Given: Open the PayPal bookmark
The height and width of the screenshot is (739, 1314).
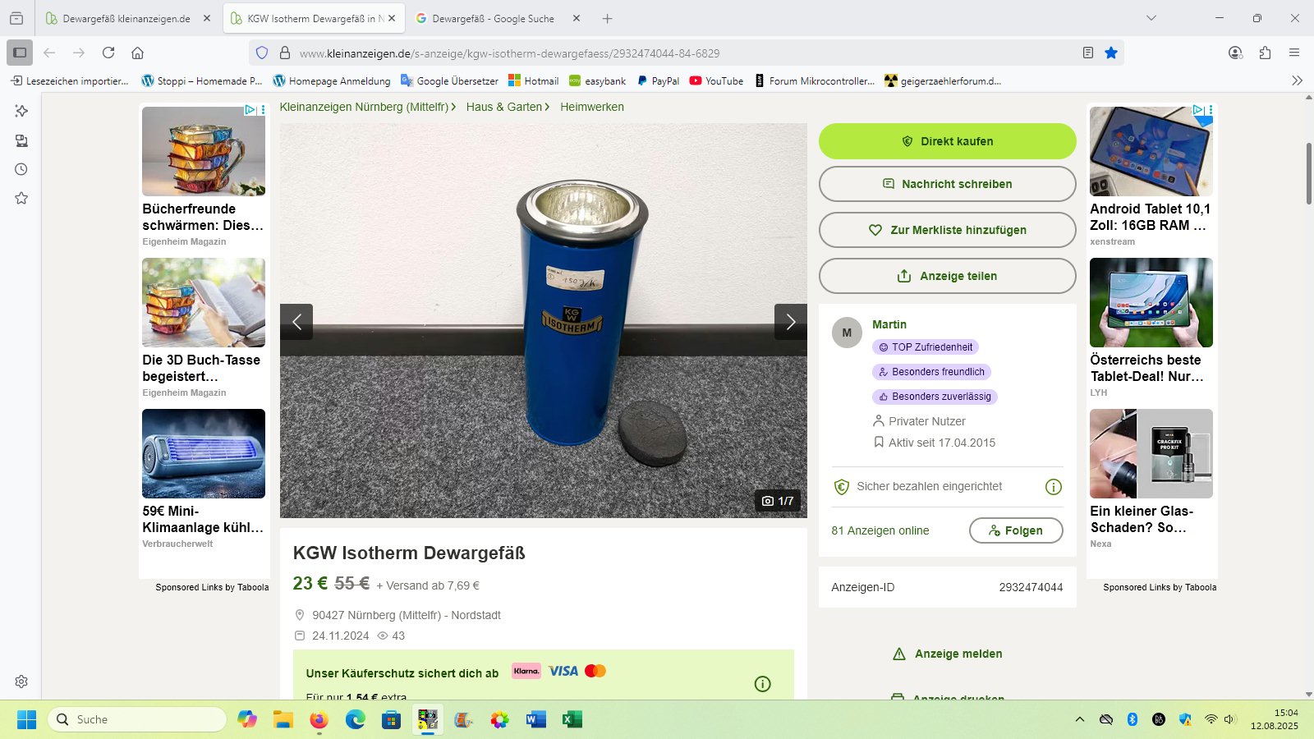Looking at the screenshot, I should click(658, 80).
